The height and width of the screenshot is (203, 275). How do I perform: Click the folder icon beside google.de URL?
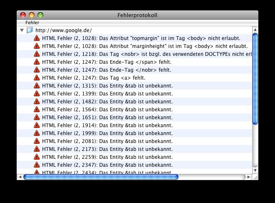pos(30,30)
